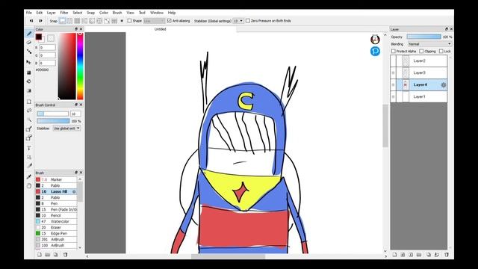Select the Watercolor brush
Viewport: 478px width, 269px height.
[56, 221]
